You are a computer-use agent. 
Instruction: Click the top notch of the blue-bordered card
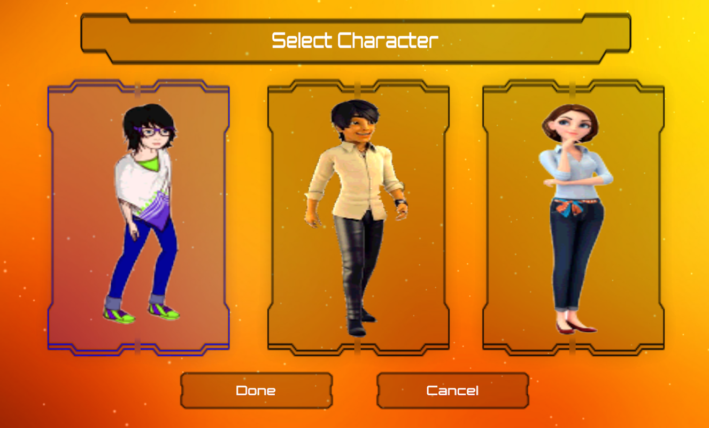pyautogui.click(x=138, y=86)
